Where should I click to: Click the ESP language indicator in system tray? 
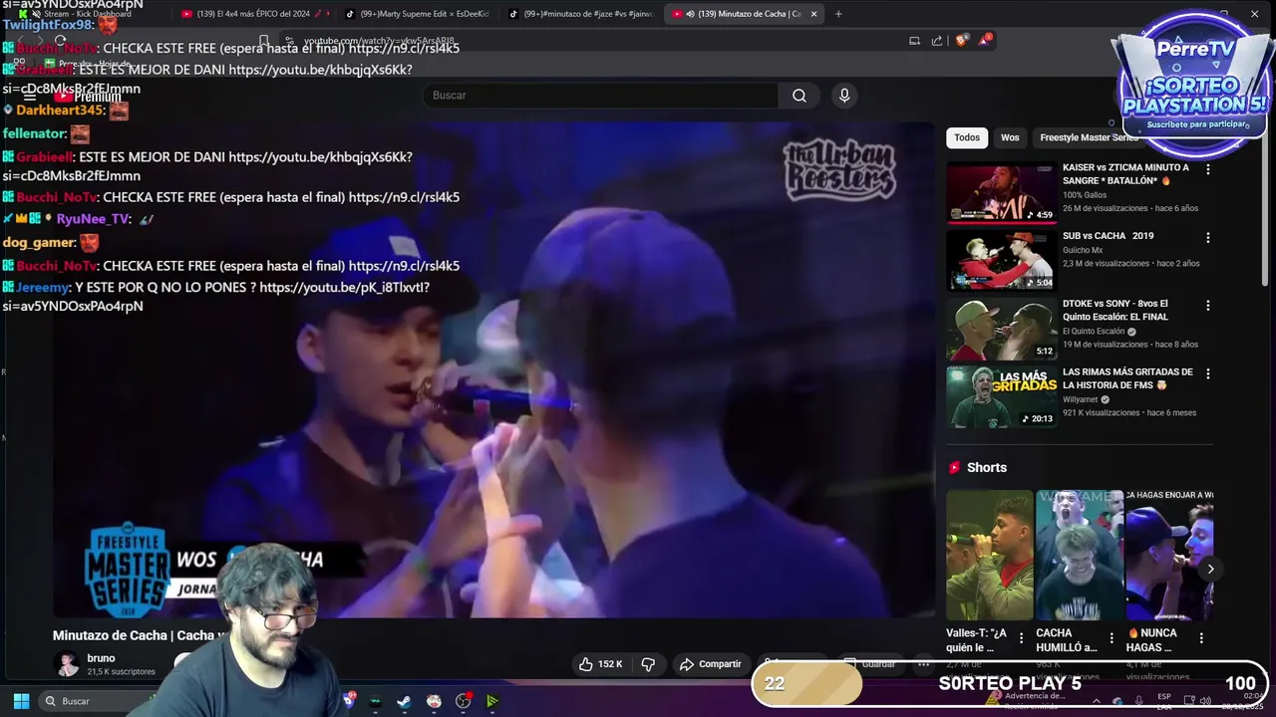click(1164, 700)
